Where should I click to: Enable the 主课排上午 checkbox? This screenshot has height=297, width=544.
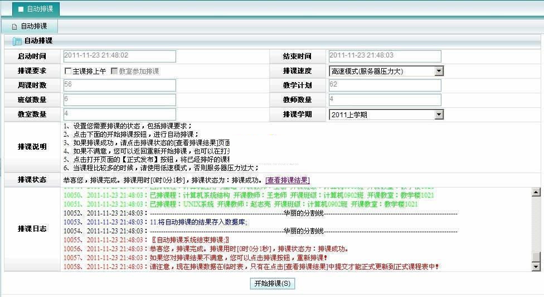pyautogui.click(x=67, y=71)
